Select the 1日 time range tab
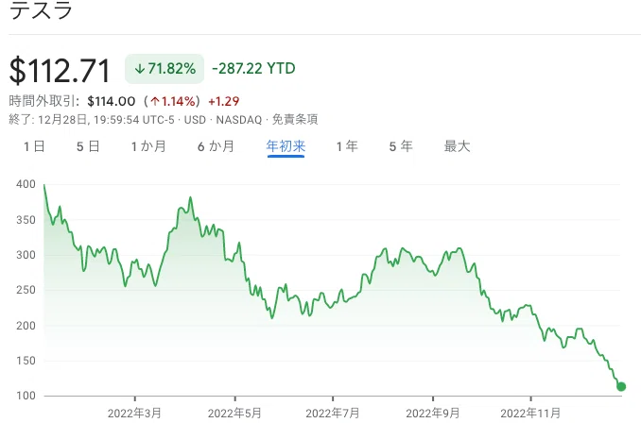This screenshot has width=641, height=423. 34,146
